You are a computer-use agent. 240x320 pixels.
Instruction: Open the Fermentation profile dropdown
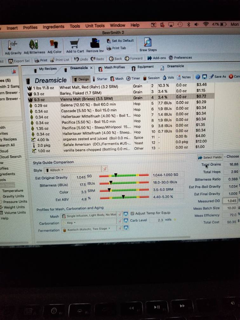point(89,229)
